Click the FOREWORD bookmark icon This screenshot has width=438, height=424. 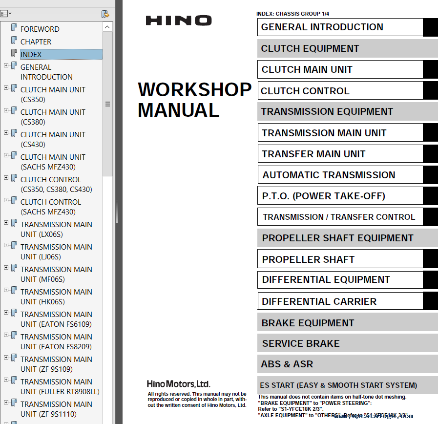coord(14,28)
